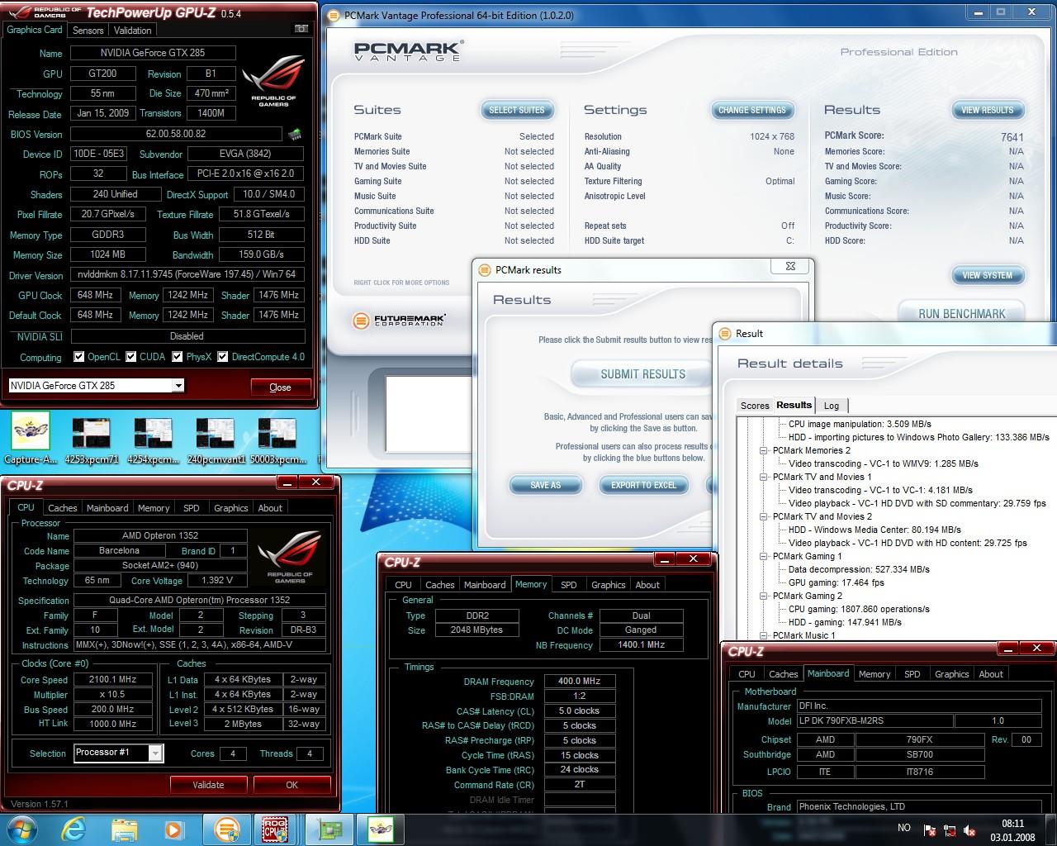This screenshot has height=846, width=1057.
Task: Open Windows Explorer folder taskbar icon
Action: point(124,829)
